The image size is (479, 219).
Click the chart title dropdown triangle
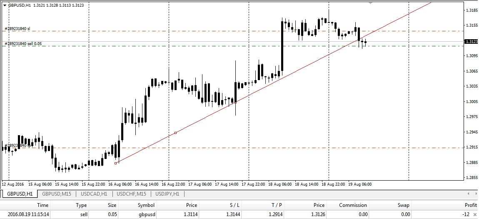point(5,5)
